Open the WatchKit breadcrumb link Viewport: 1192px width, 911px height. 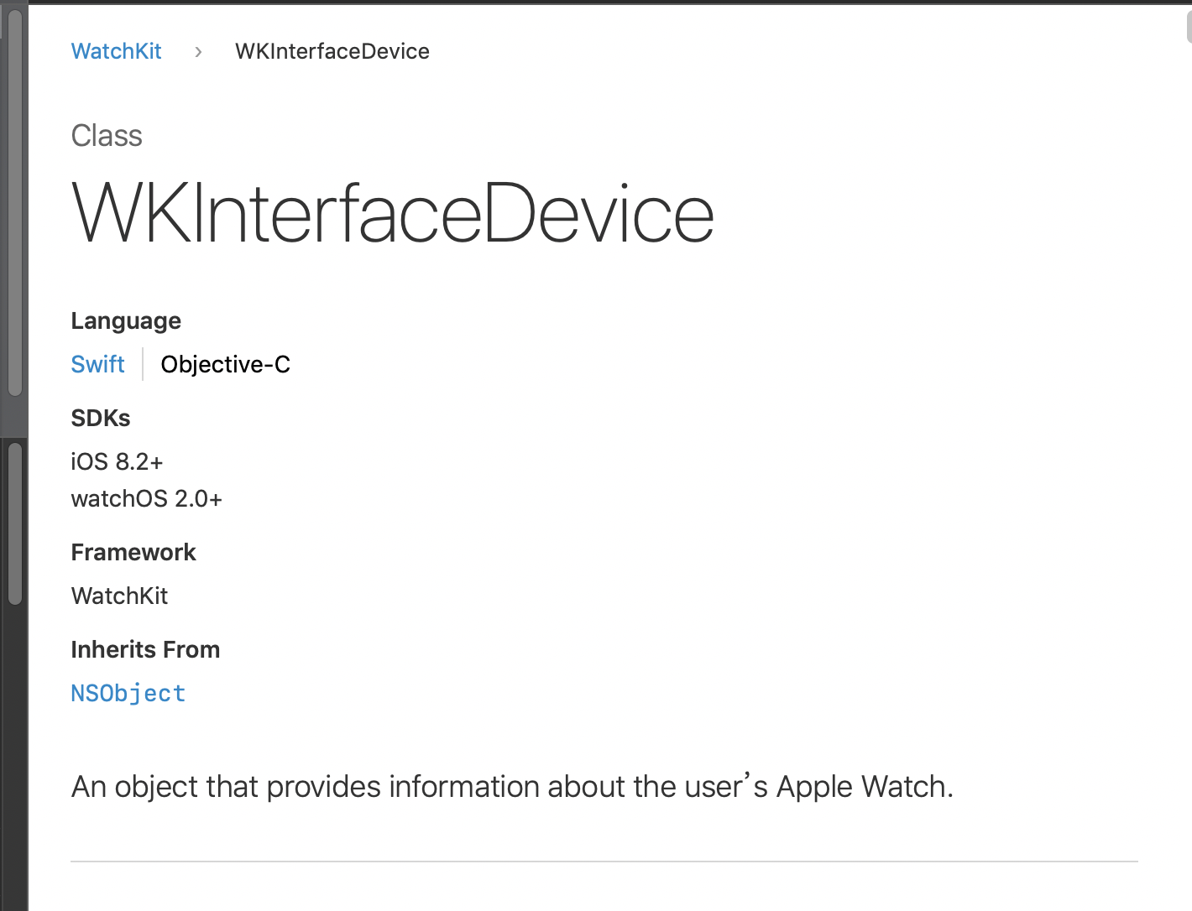point(116,51)
